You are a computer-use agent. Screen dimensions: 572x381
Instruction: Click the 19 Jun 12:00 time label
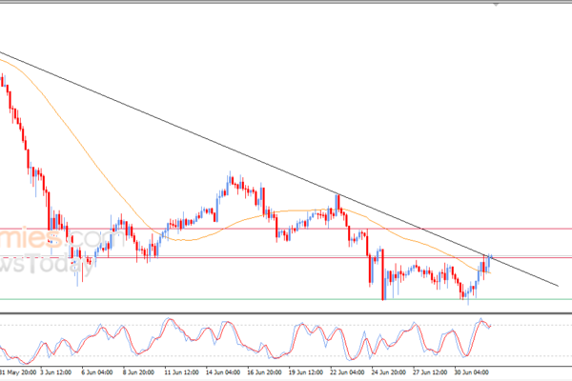306,372
